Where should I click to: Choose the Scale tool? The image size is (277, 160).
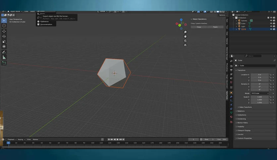4,42
